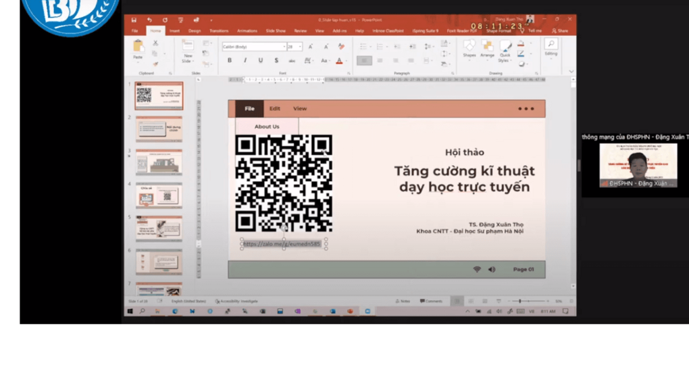The image size is (689, 382).
Task: Increase font size
Action: coord(311,46)
